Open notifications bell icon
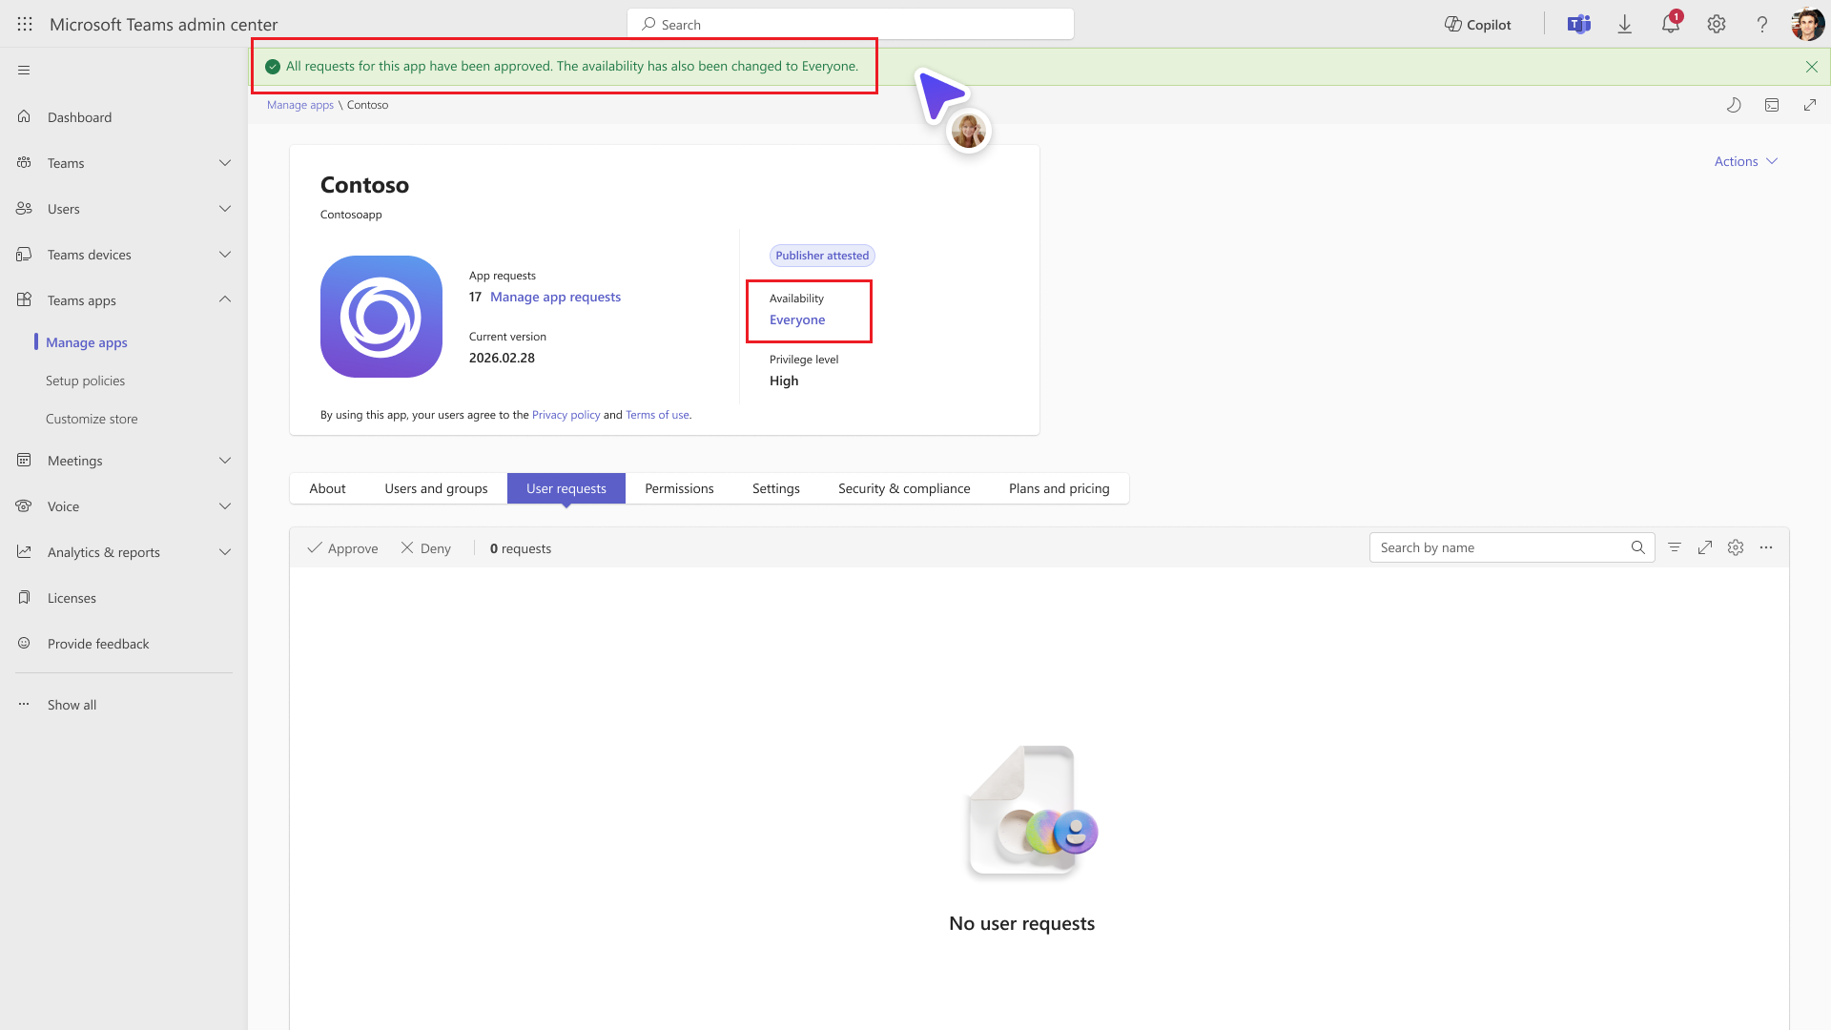Viewport: 1831px width, 1030px height. (1671, 24)
